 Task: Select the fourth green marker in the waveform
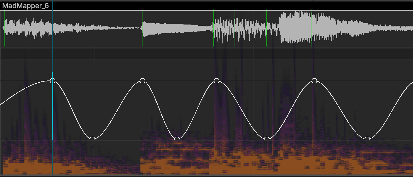point(235,28)
